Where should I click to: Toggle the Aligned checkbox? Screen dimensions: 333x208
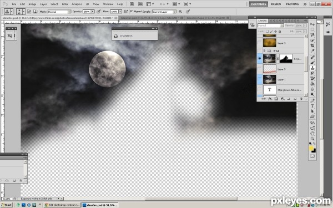(132, 11)
